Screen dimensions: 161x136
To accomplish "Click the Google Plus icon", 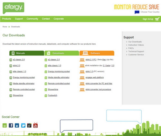I will (x=29, y=125).
